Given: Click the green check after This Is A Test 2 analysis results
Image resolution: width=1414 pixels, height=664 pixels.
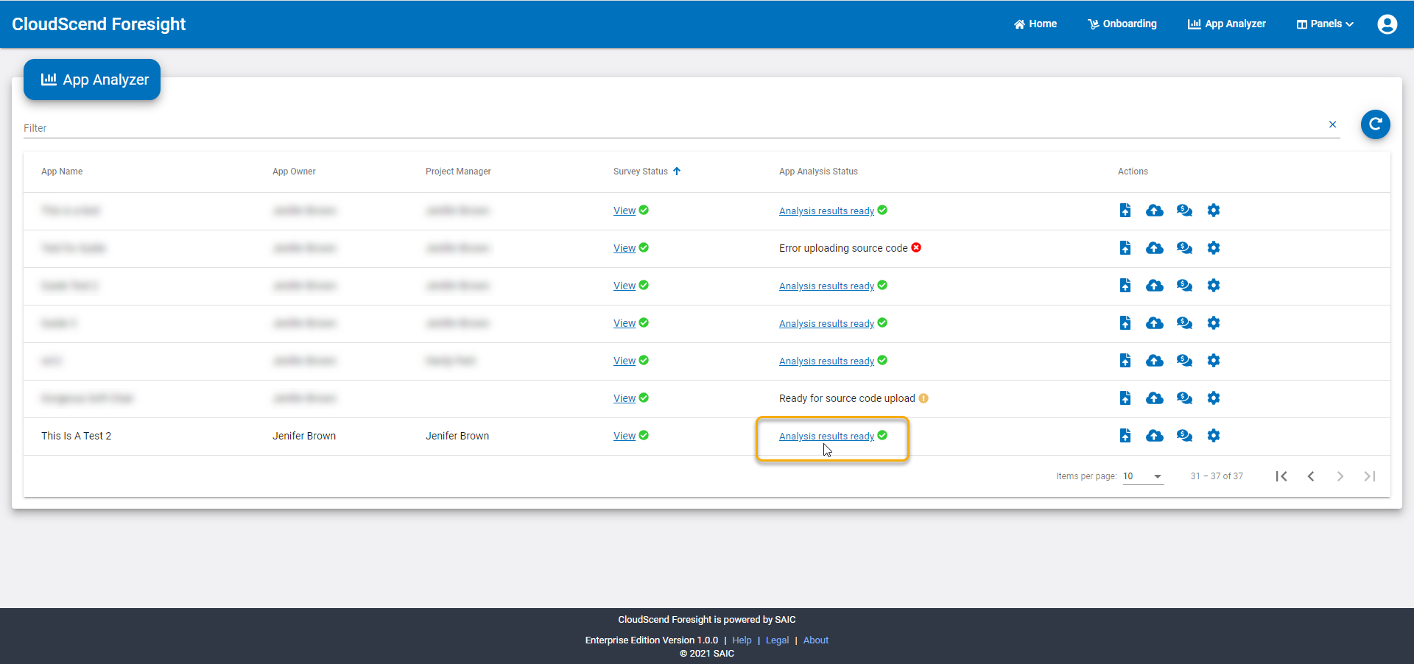Looking at the screenshot, I should pos(882,435).
